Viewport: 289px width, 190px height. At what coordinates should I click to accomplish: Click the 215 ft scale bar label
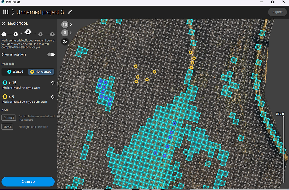click(x=280, y=114)
